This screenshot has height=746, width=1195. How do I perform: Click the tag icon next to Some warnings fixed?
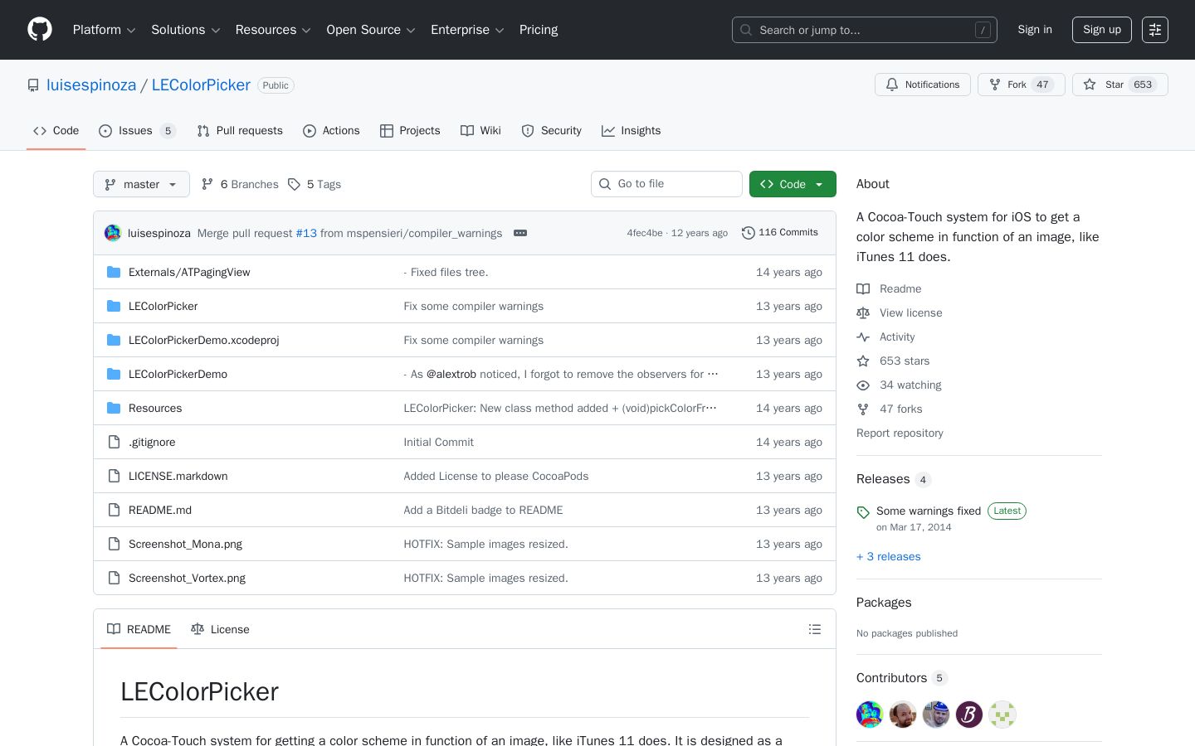[x=863, y=512]
